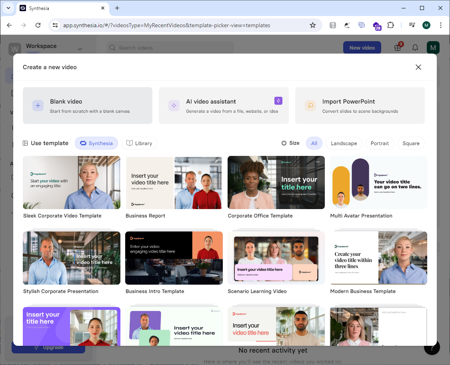
Task: Open the notifications bell
Action: tap(415, 48)
